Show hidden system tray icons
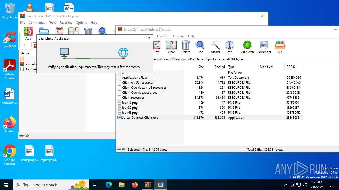This screenshot has height=190, width=339. click(x=286, y=185)
